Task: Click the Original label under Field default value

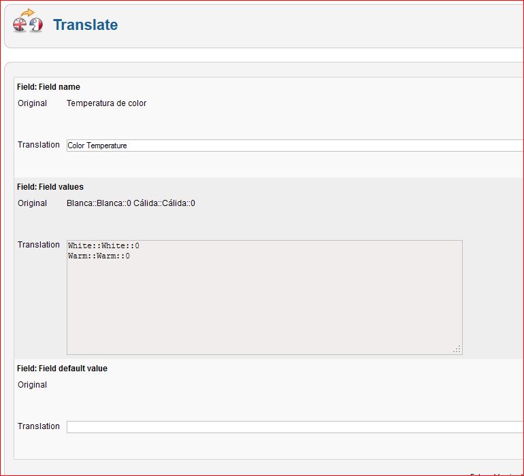Action: pos(32,385)
